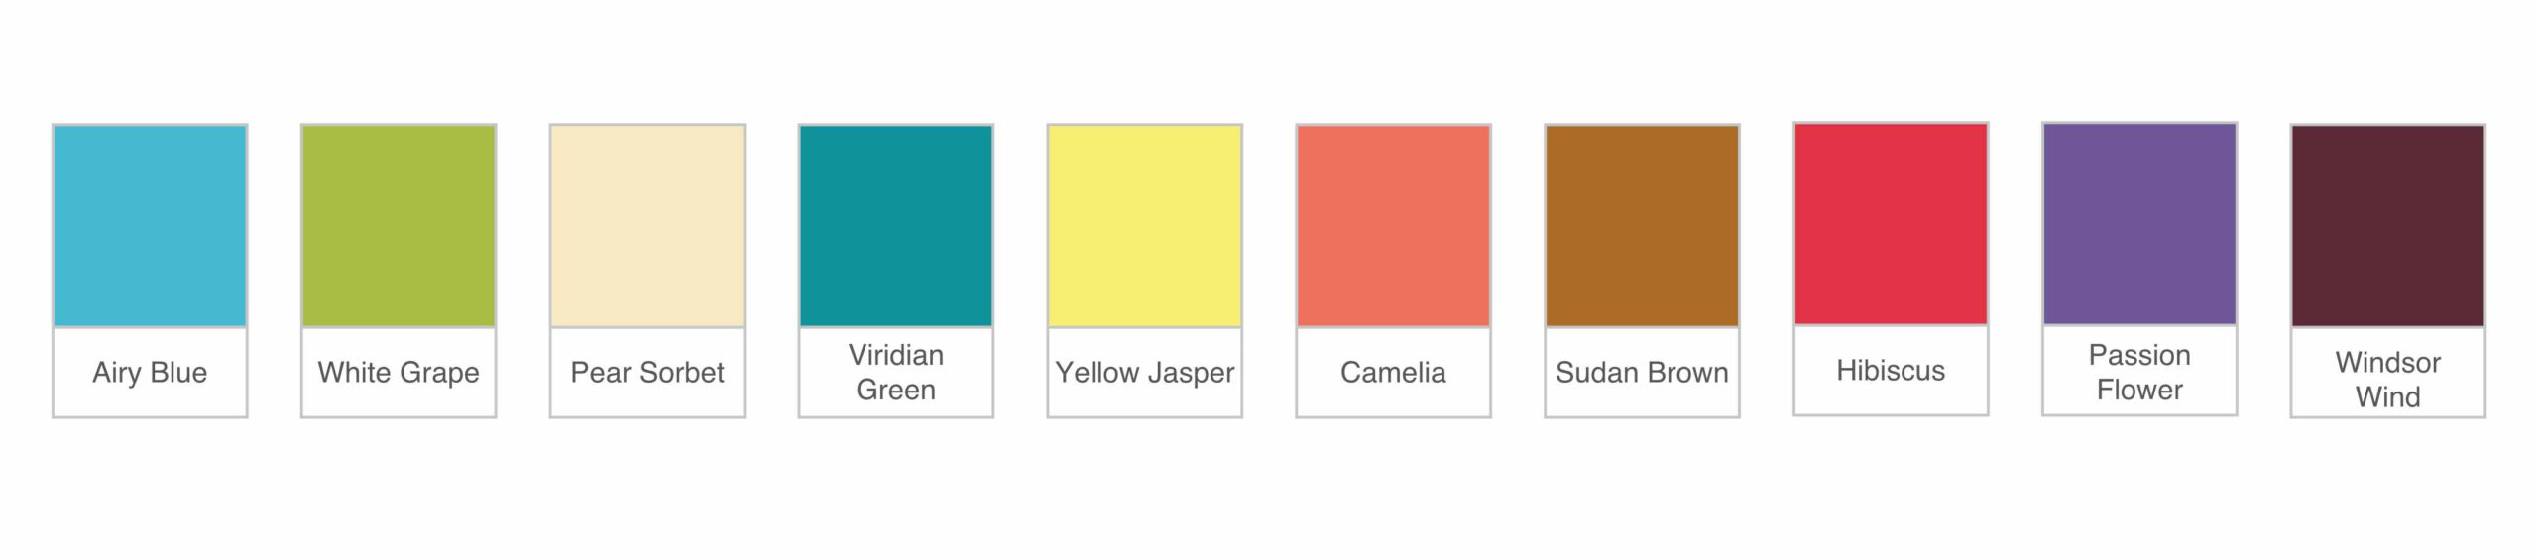Pick the Windsor Wind maroon swatch
Viewport: 2538px width, 560px height.
[x=2388, y=226]
